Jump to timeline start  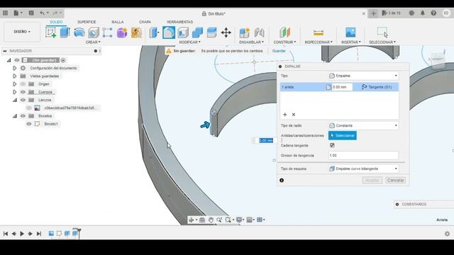[6, 234]
